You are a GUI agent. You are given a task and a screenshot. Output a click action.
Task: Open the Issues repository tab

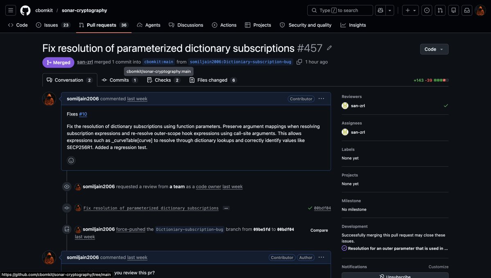53,25
